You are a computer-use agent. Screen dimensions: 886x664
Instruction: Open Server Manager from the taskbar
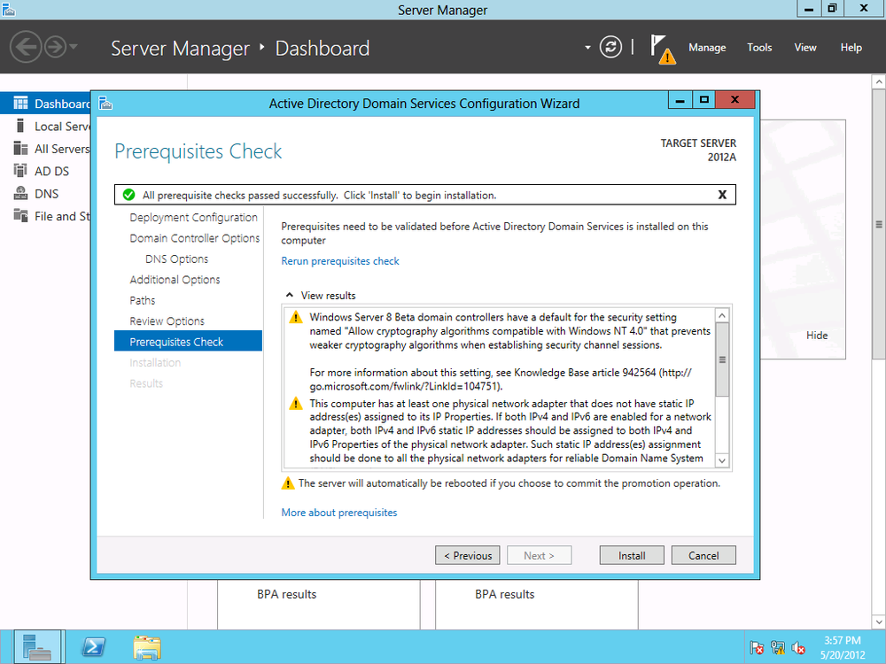(37, 647)
